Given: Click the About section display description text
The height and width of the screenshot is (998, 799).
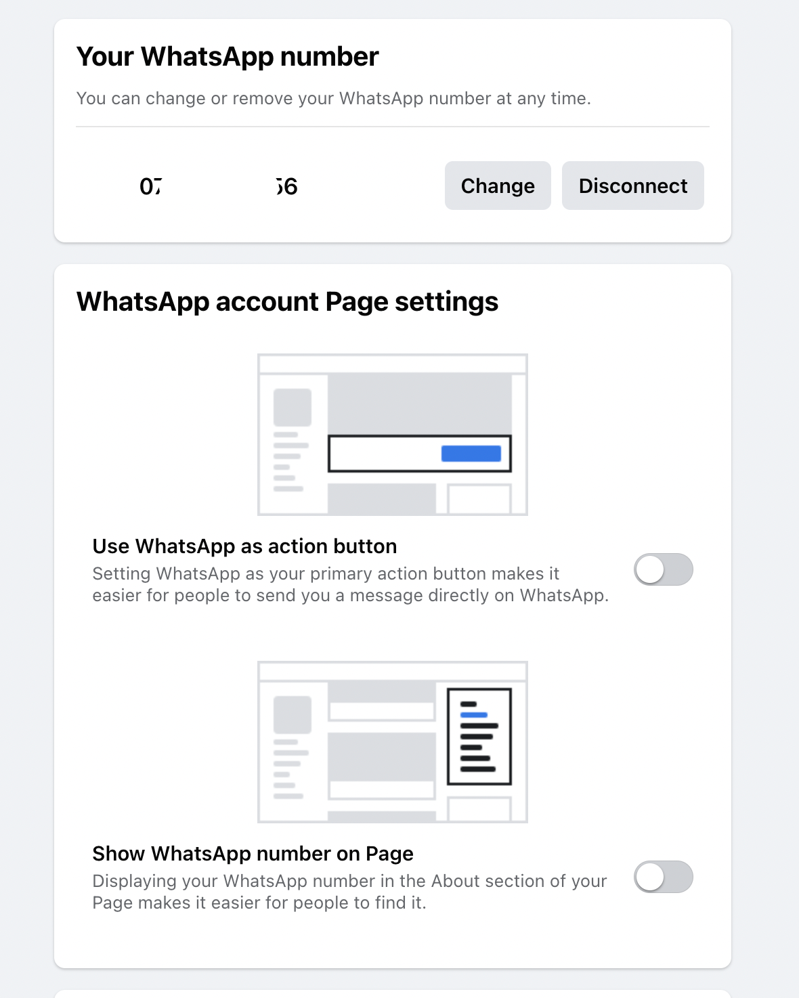Looking at the screenshot, I should pos(350,892).
